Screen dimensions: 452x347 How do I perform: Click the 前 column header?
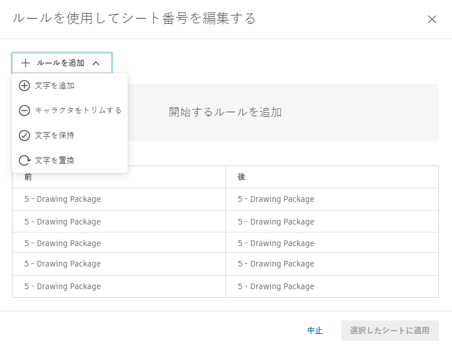click(x=28, y=177)
